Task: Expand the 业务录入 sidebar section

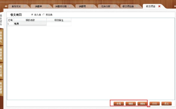Action: 1,37
